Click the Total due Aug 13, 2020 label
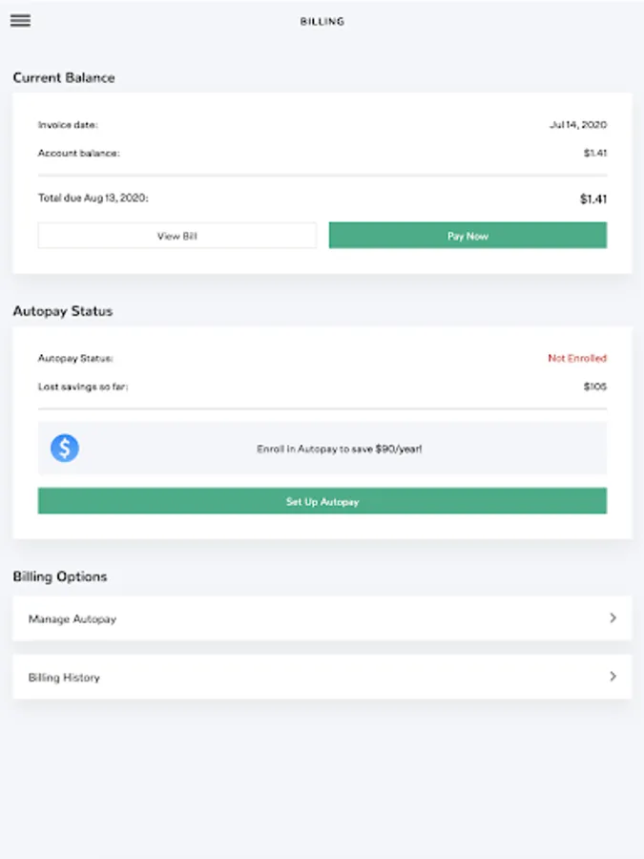This screenshot has width=644, height=859. 93,199
